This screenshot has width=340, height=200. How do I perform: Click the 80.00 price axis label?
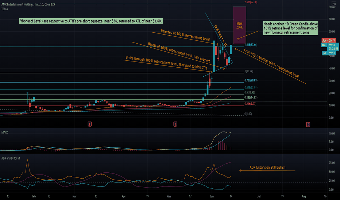[x=332, y=19]
